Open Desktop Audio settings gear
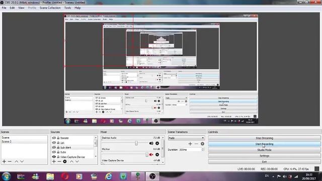Viewport: 322px width, 181px height. [x=157, y=143]
